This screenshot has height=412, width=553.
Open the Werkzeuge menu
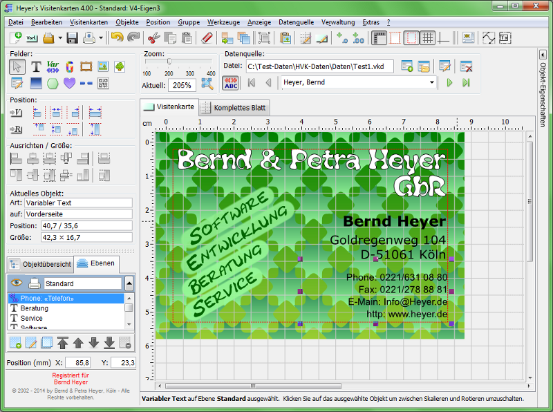[223, 22]
